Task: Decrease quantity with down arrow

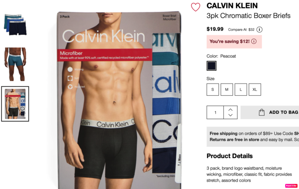Action: [230, 115]
